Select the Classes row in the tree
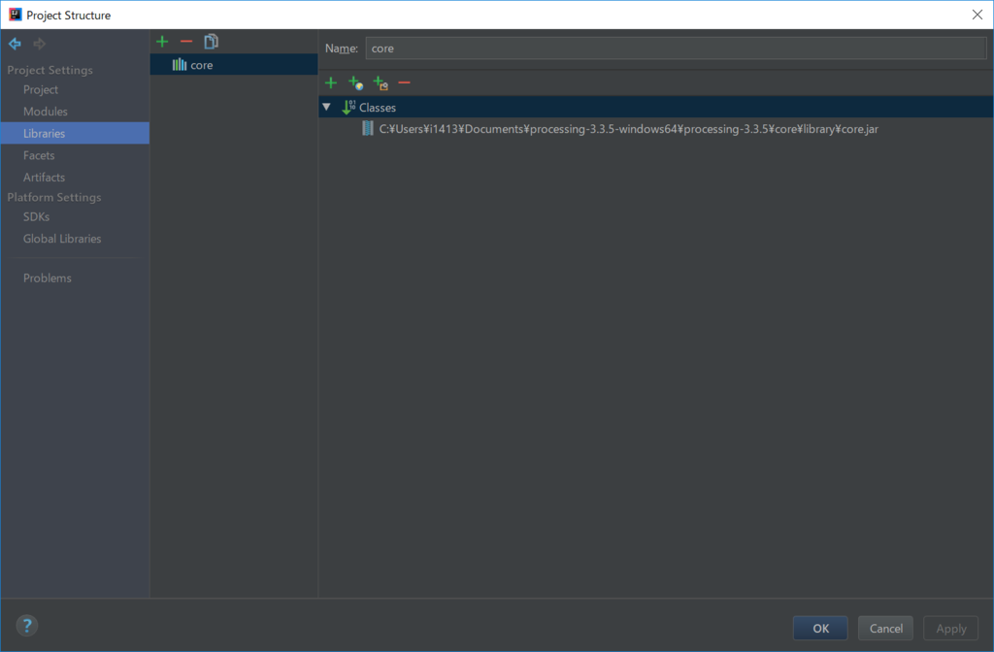Screen dimensions: 994x652 (655, 107)
